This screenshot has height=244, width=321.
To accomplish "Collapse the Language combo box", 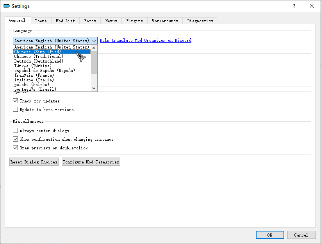I will click(x=55, y=41).
